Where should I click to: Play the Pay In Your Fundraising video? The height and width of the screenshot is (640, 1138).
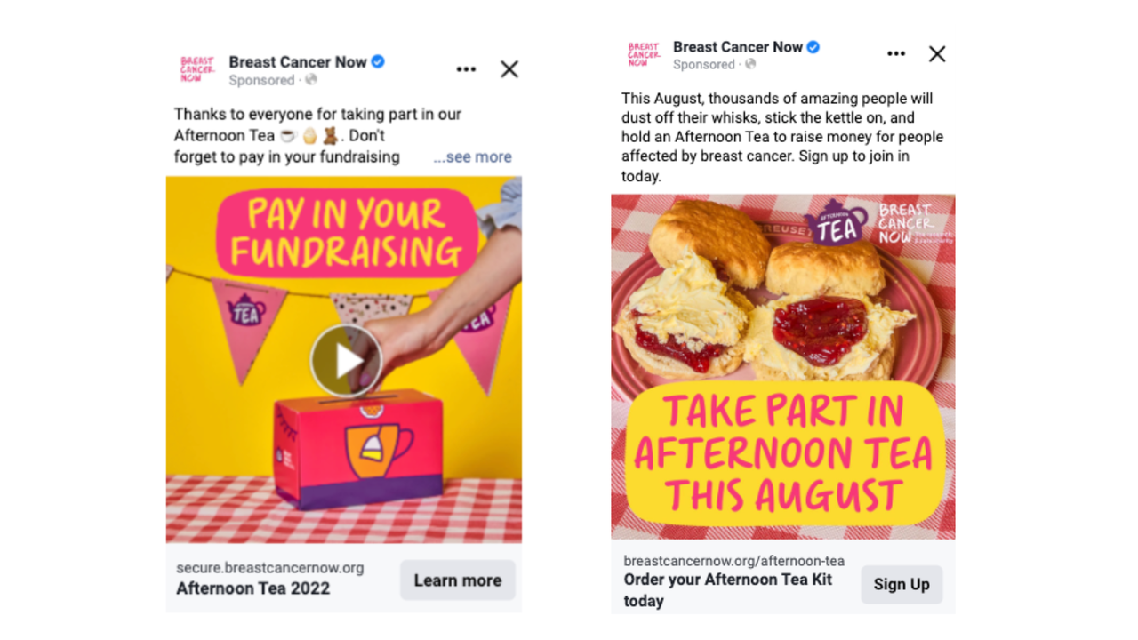pyautogui.click(x=346, y=361)
